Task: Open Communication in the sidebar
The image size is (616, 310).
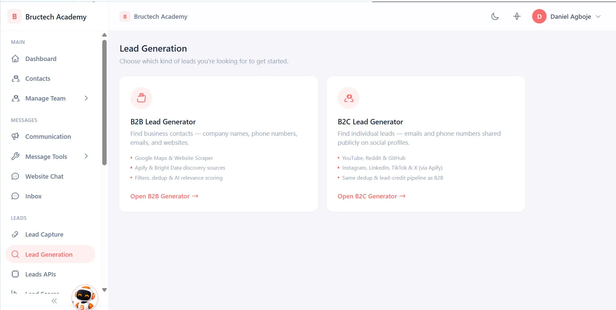Action: click(x=50, y=136)
